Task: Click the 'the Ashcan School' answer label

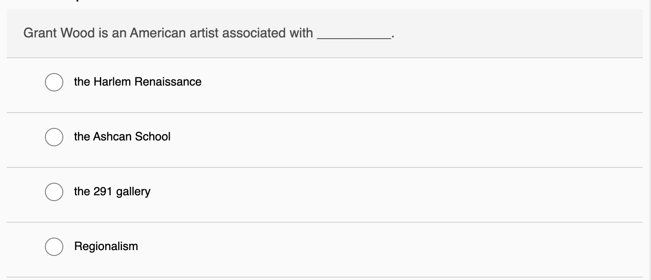Action: [122, 137]
